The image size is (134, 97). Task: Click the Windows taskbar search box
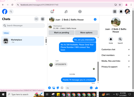click(x=25, y=94)
